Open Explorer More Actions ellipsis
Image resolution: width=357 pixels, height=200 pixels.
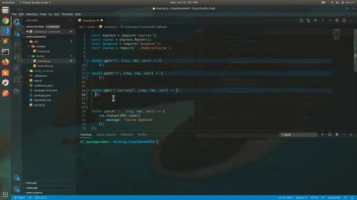pyautogui.click(x=70, y=21)
